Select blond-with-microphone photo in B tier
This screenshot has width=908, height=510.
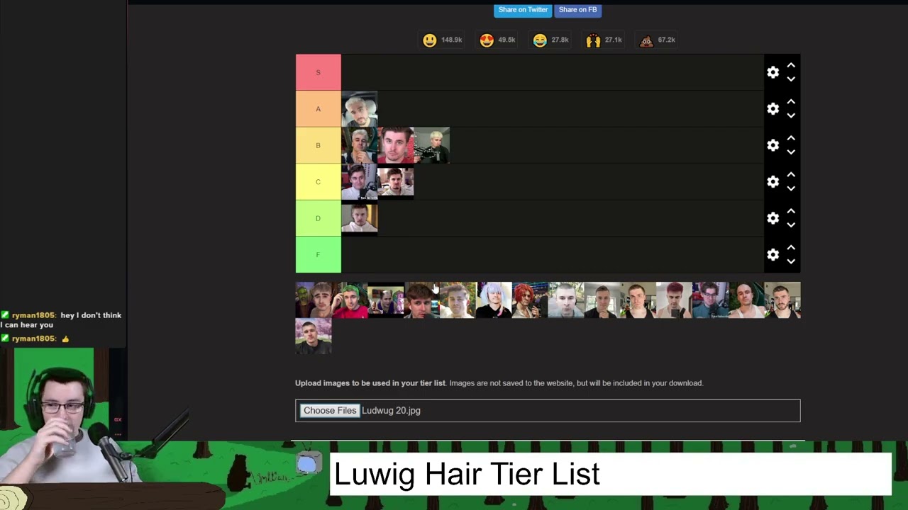click(432, 145)
